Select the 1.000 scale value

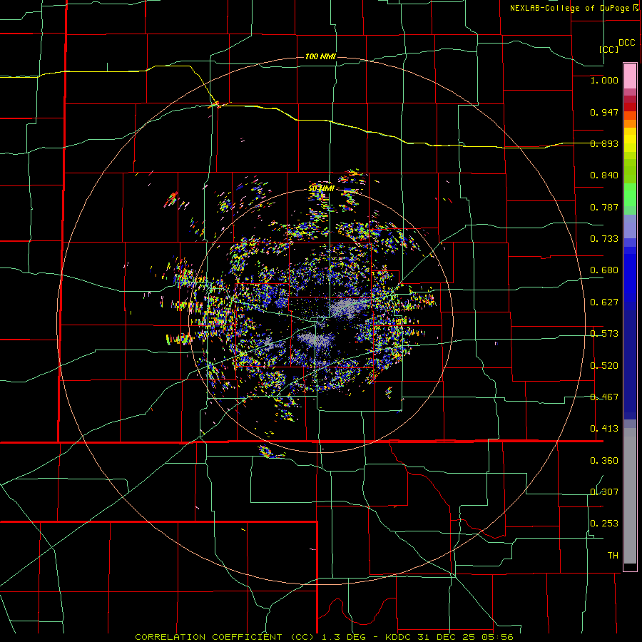coord(604,80)
